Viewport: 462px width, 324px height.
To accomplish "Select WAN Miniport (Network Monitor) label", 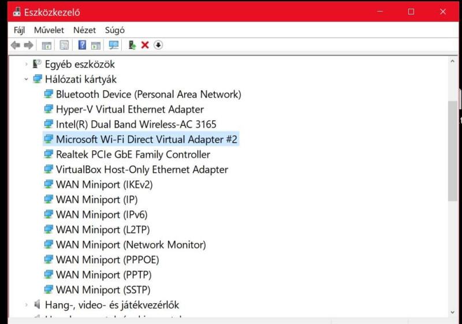I will click(x=131, y=244).
